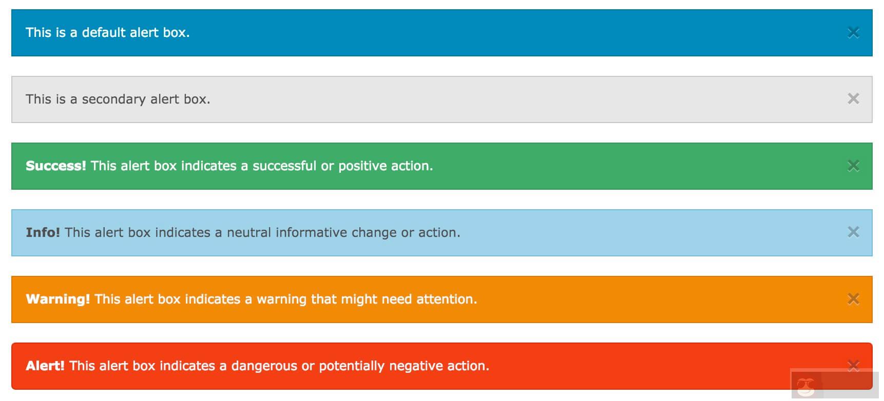
Task: Click the bold "Success!" label
Action: tap(55, 166)
